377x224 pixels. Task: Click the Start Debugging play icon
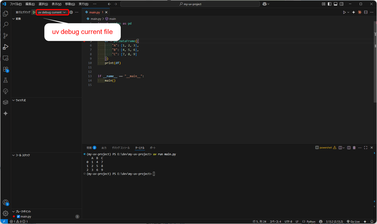(34, 12)
